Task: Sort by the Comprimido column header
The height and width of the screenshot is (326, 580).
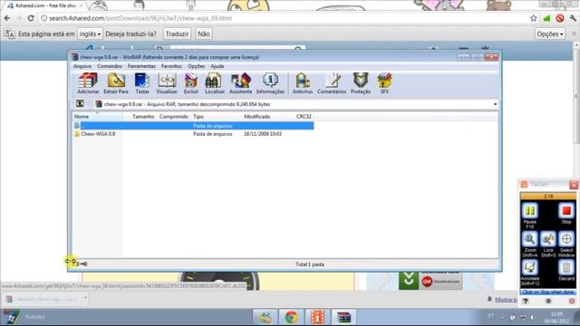Action: 173,117
